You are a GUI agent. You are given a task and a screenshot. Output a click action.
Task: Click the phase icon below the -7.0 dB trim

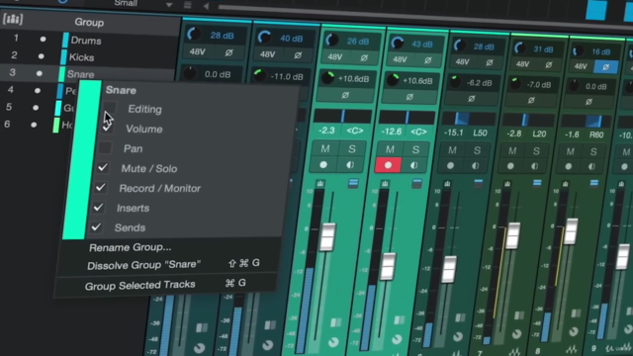tap(531, 100)
